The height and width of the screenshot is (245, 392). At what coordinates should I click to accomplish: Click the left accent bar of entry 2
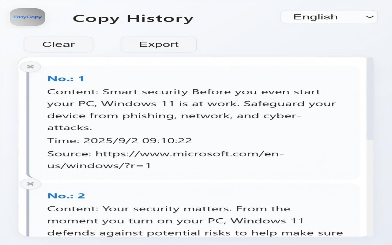pyautogui.click(x=28, y=214)
